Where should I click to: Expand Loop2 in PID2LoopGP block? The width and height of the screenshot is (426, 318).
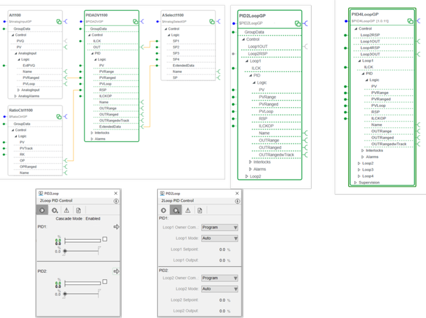[246, 176]
